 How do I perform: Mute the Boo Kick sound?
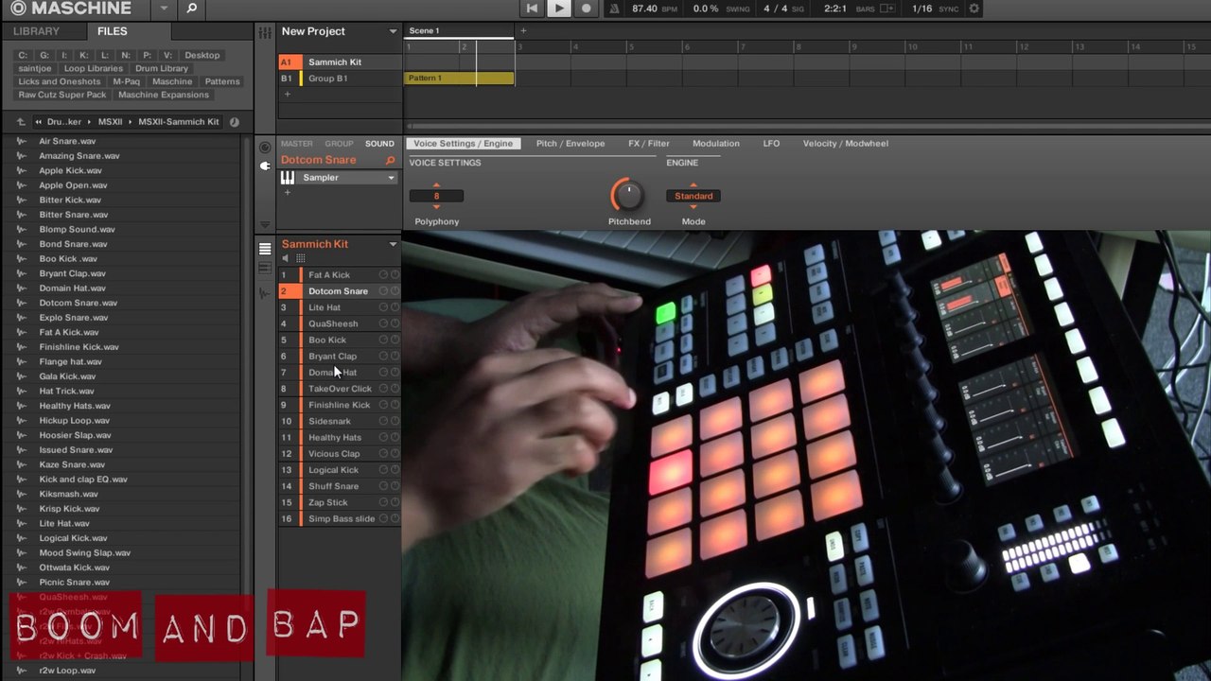point(383,340)
